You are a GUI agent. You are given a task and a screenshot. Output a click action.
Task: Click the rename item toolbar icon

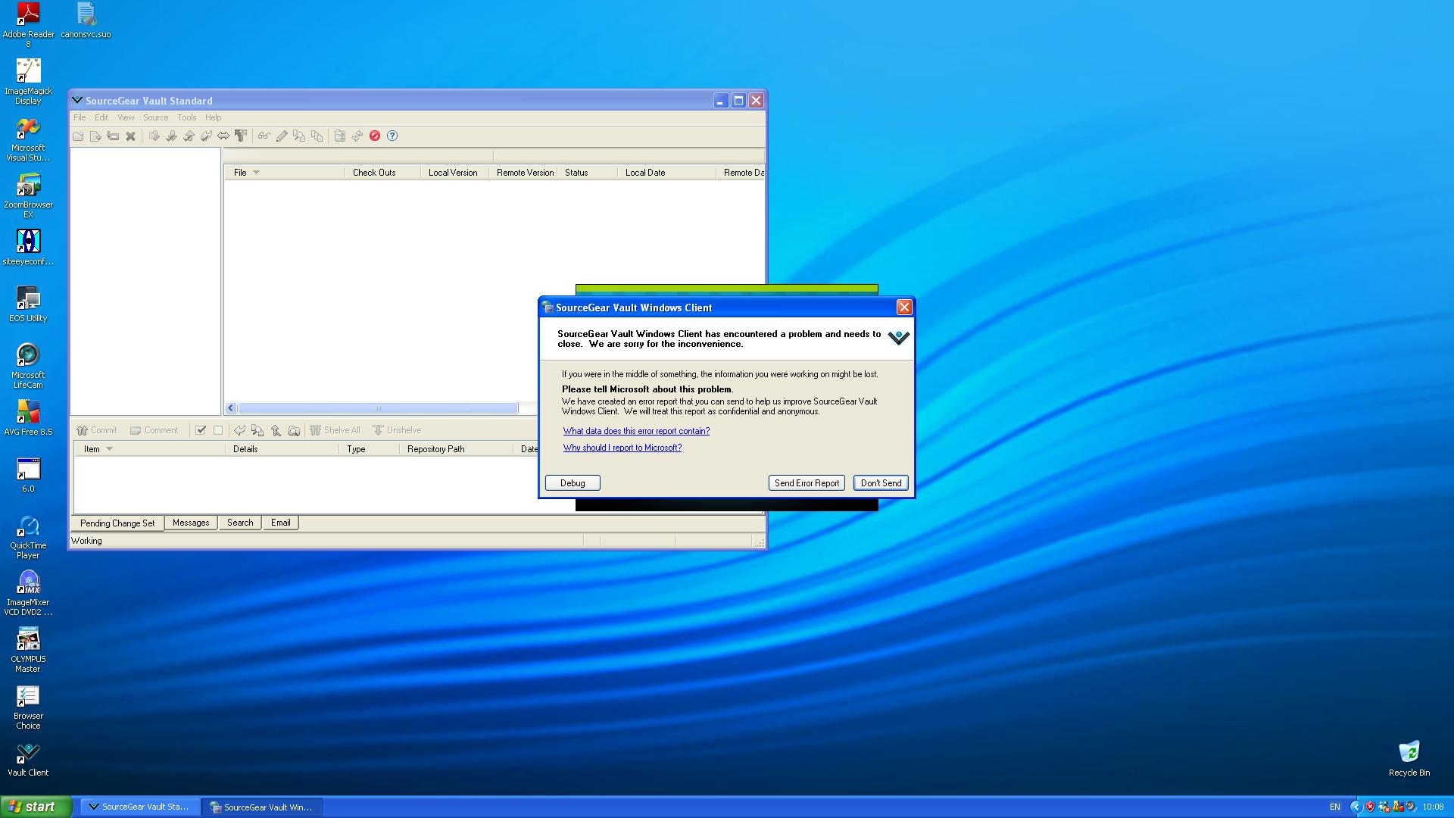coord(113,136)
